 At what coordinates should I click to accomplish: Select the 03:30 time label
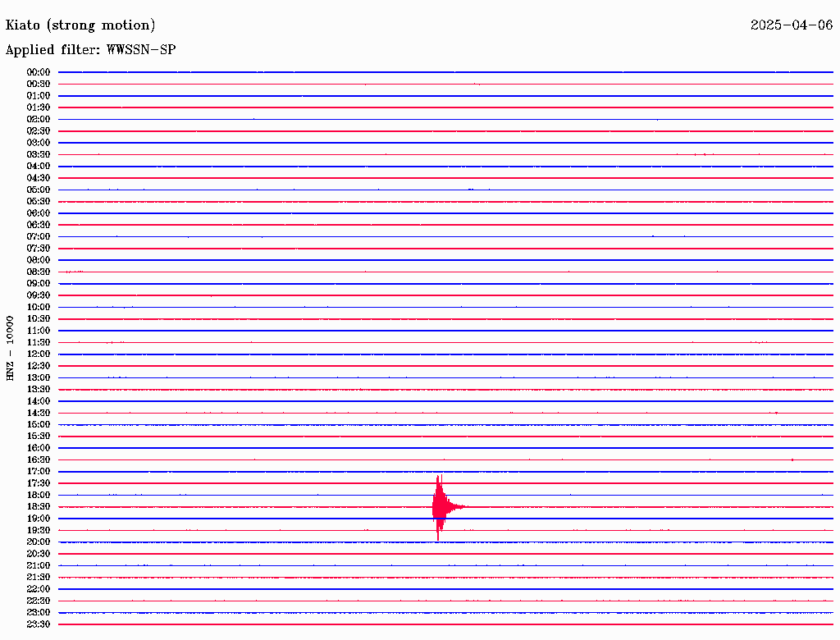click(39, 154)
